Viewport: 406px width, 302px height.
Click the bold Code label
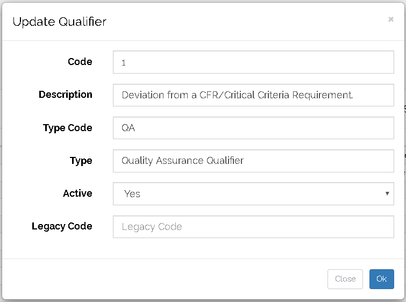tap(80, 62)
